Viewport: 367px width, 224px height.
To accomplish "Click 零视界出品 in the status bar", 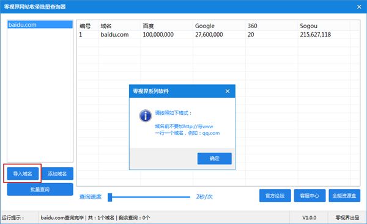I will [x=347, y=218].
